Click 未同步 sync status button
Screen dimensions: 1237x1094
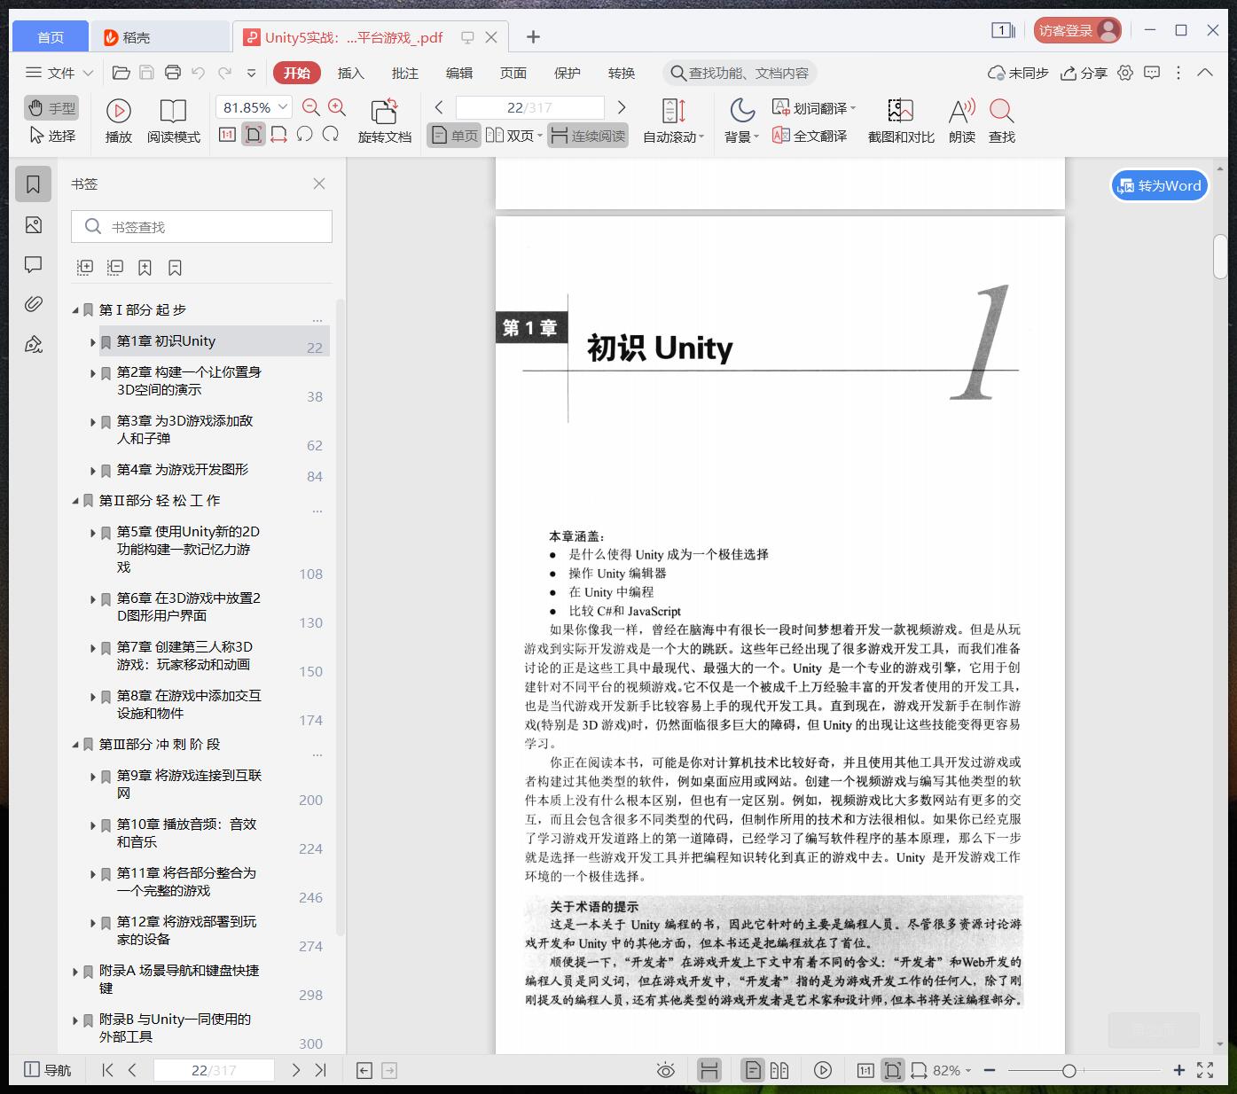[1019, 73]
